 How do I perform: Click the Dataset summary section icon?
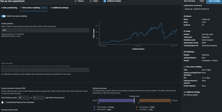[x=184, y=16]
